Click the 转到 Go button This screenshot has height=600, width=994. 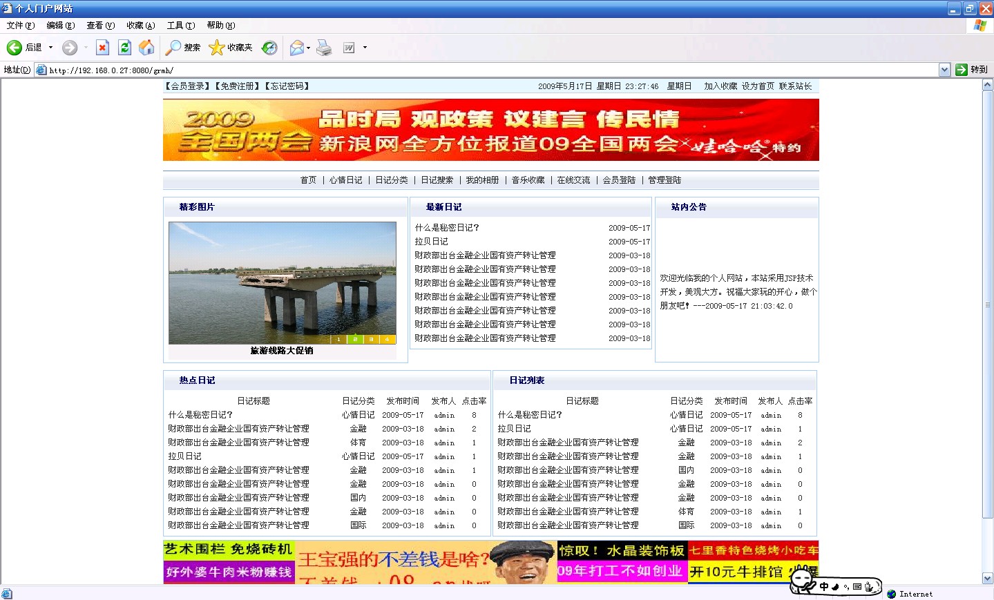tap(971, 70)
